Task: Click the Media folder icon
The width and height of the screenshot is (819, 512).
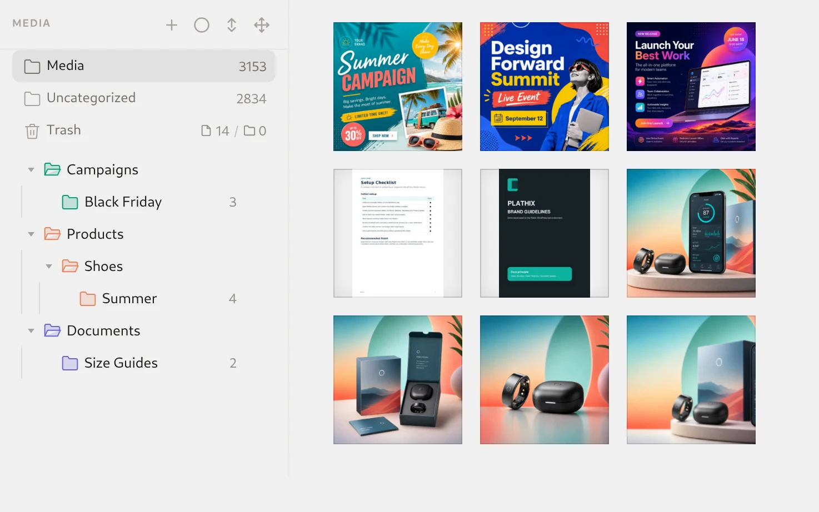Action: tap(32, 67)
